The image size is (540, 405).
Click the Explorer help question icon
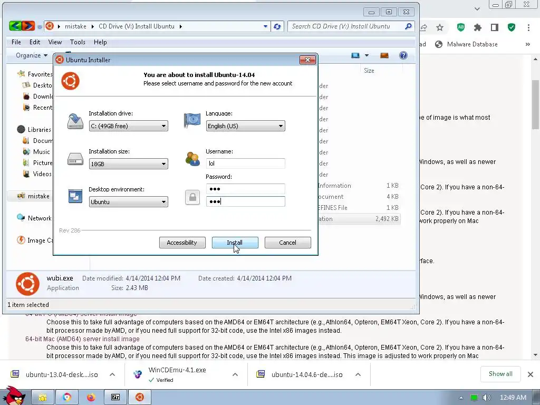[403, 55]
